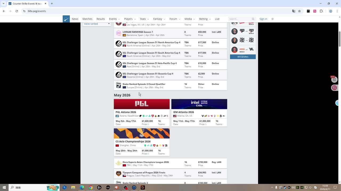Open the settings gear next to Sign in
The height and width of the screenshot is (191, 341).
[272, 19]
